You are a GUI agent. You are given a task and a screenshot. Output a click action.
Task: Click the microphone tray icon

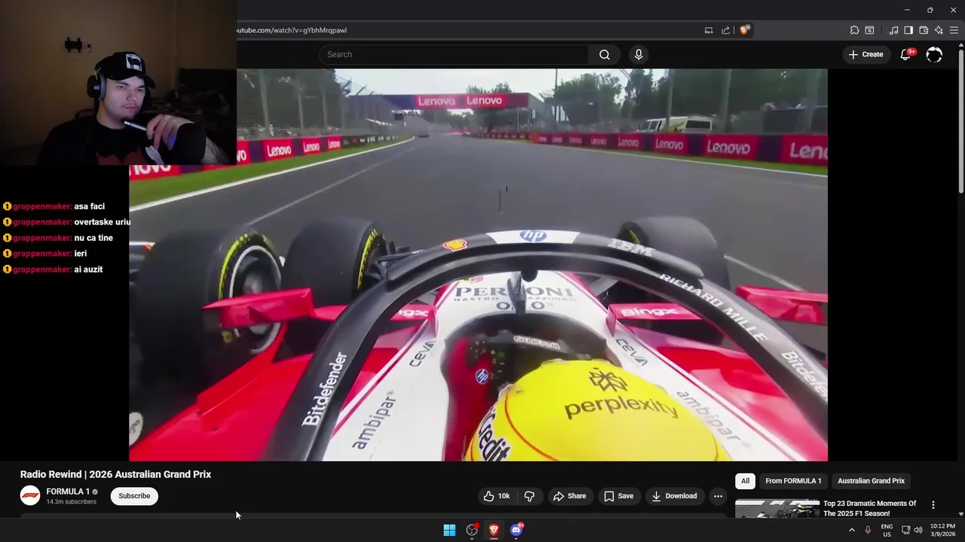[x=868, y=530]
